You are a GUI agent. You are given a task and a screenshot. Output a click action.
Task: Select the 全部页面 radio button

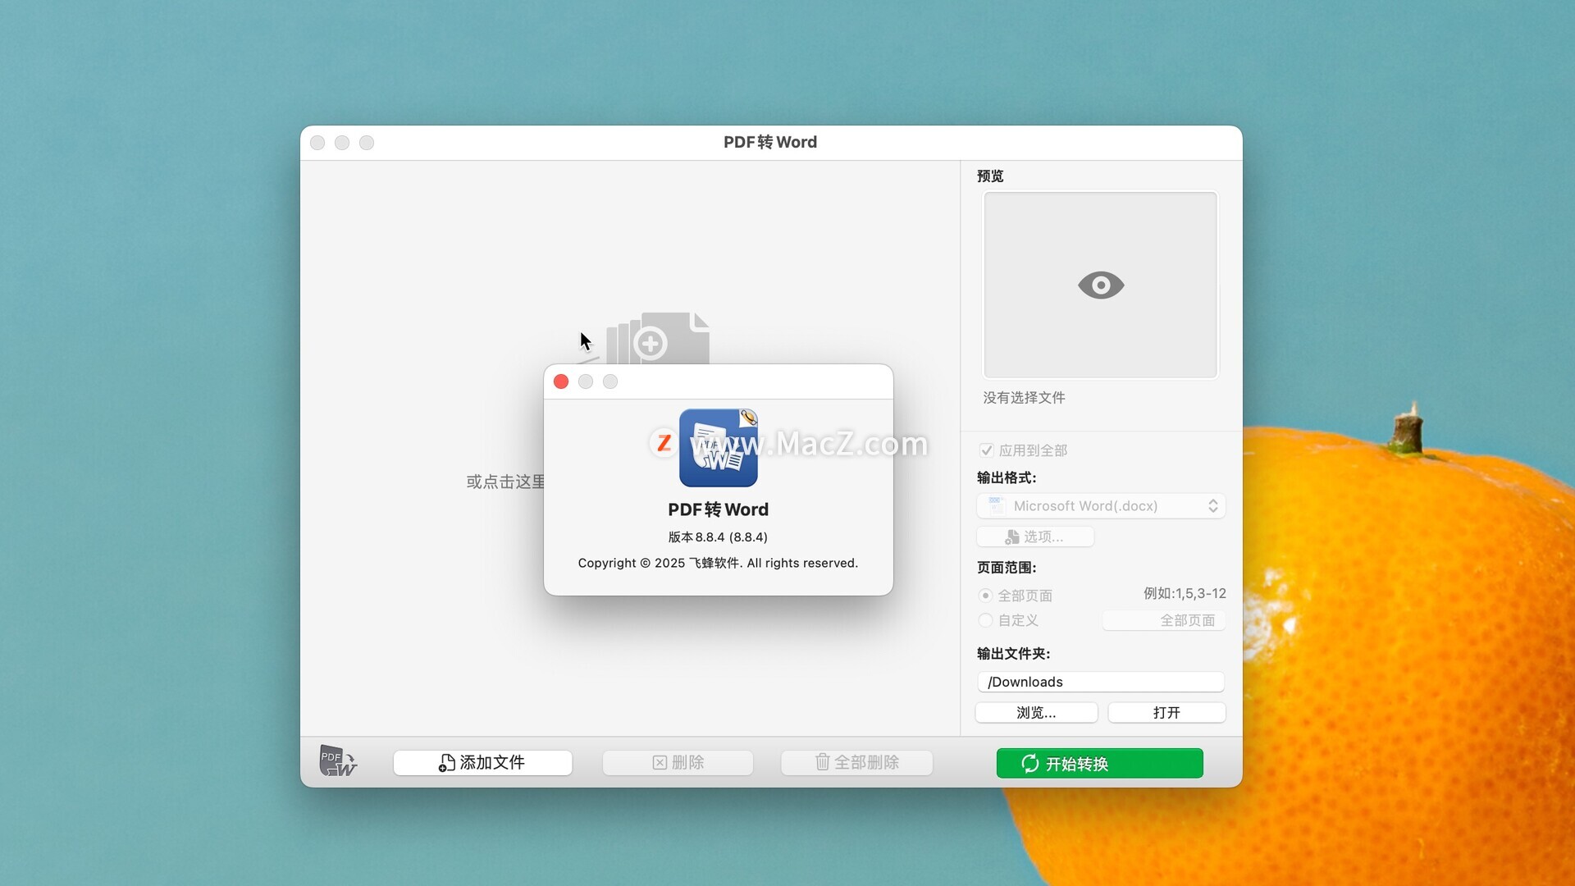click(x=985, y=596)
